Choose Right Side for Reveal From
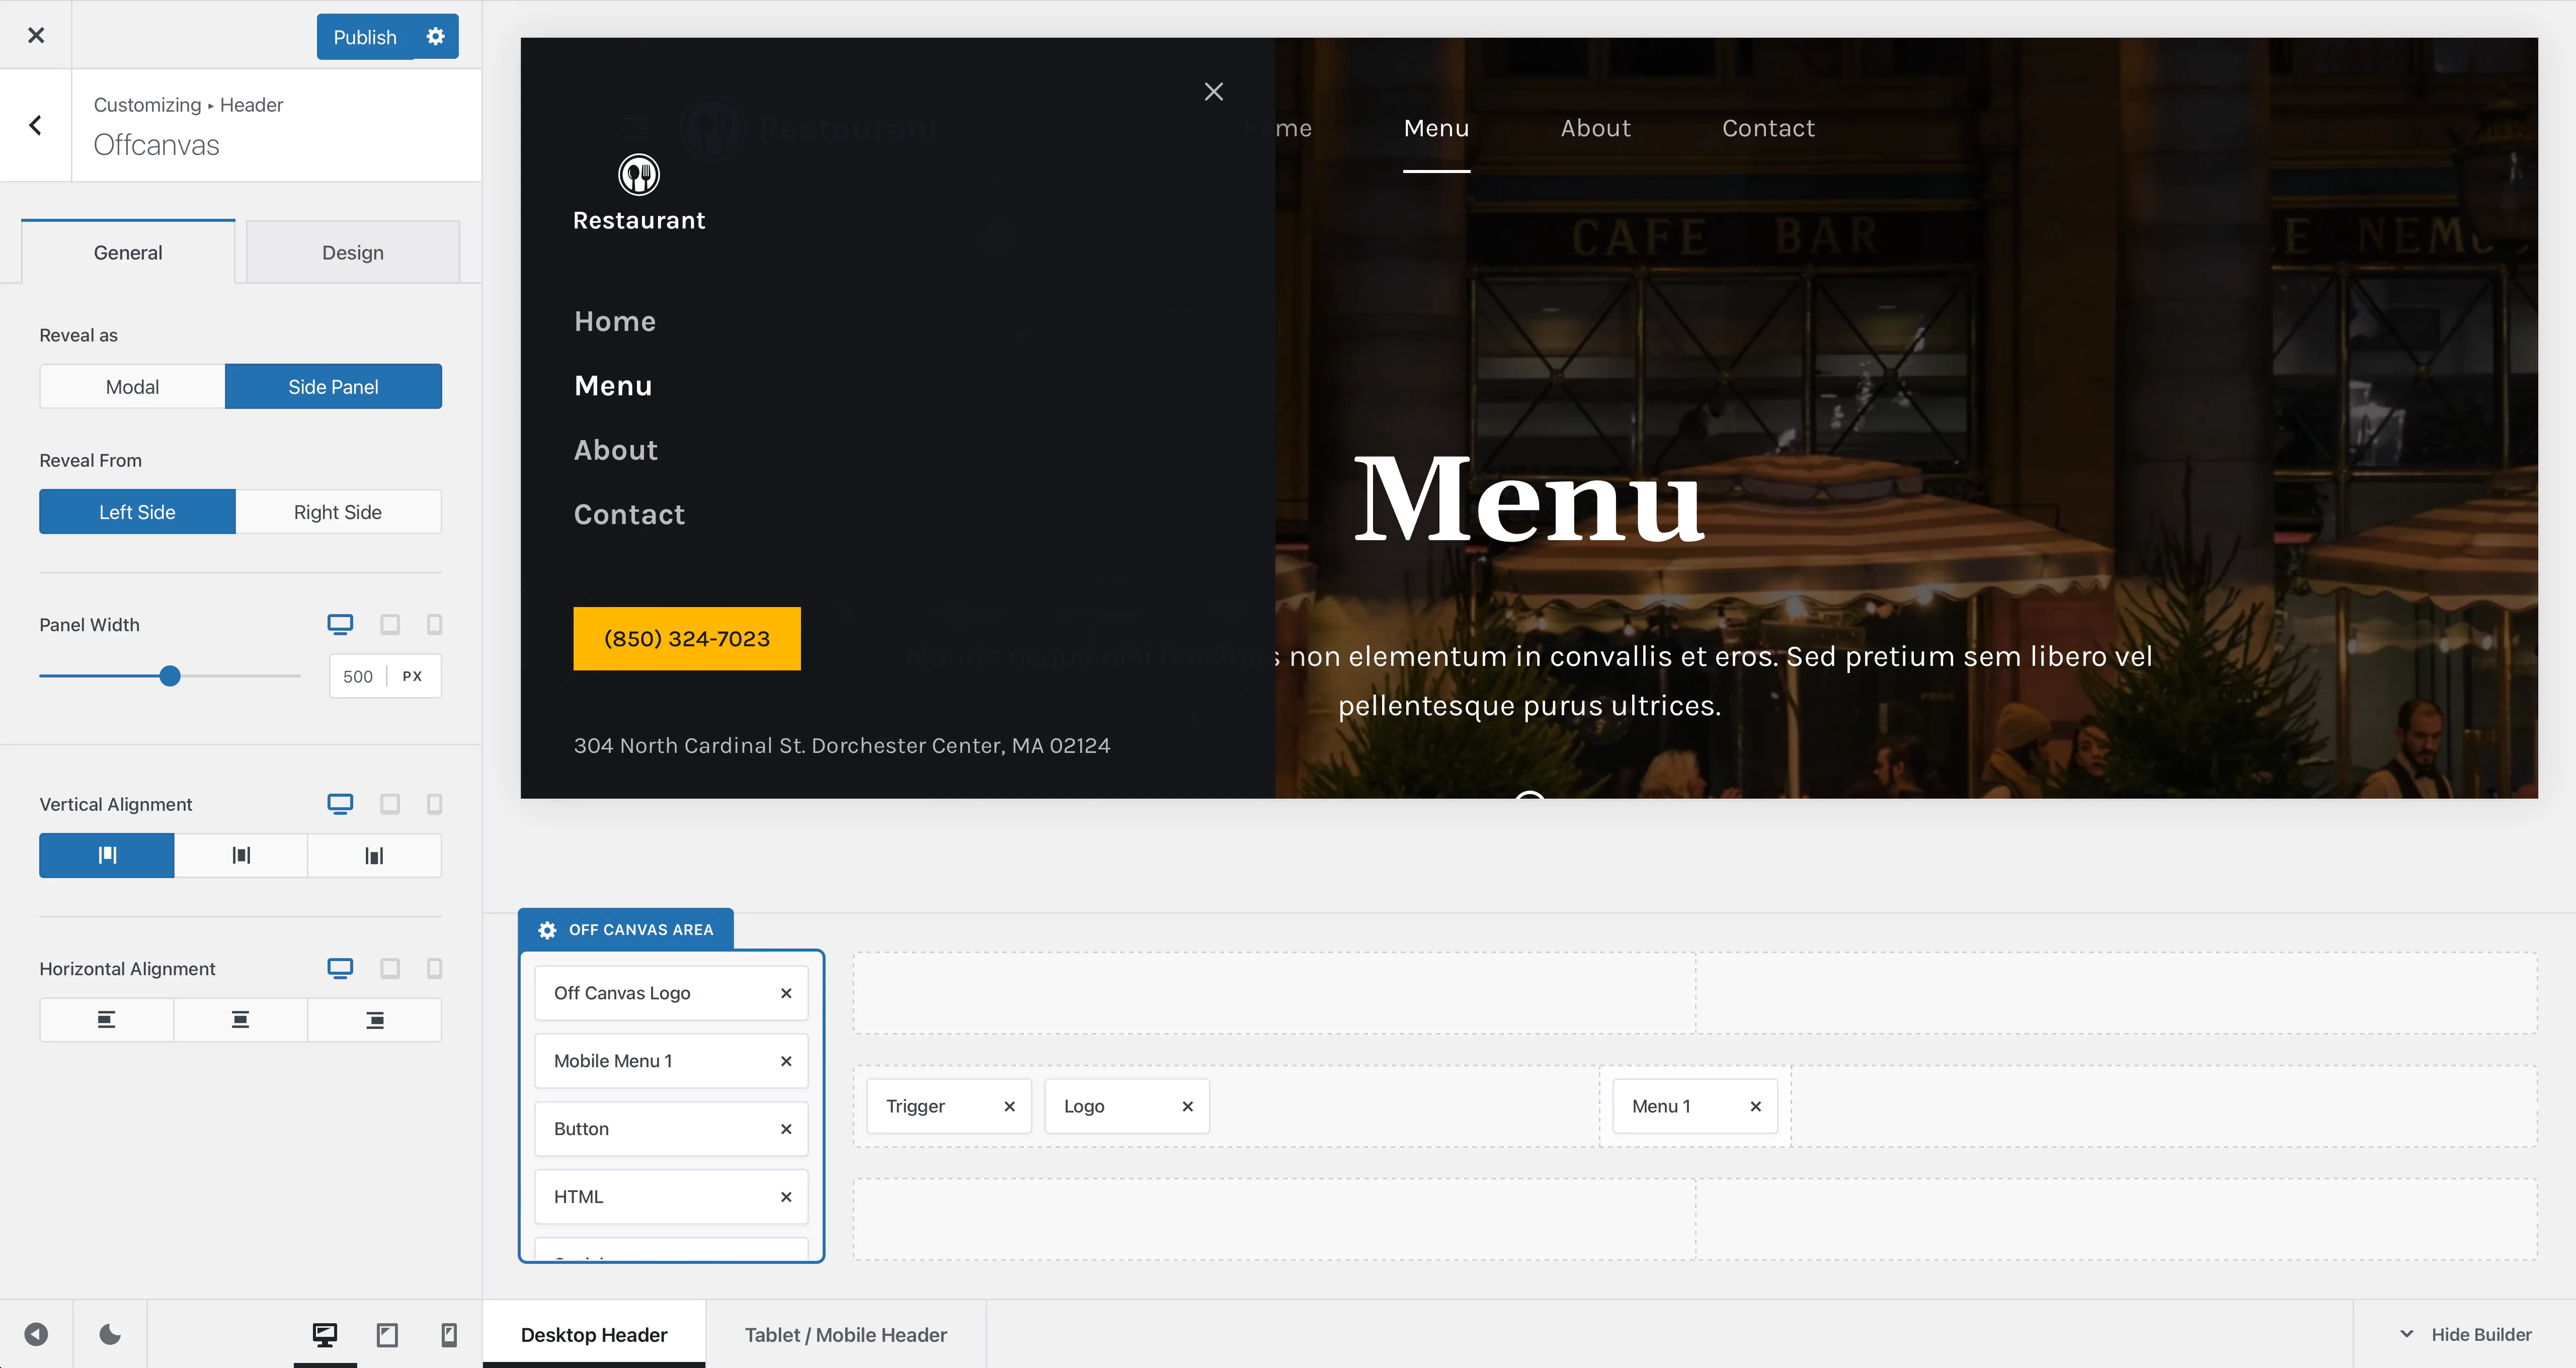 point(338,512)
